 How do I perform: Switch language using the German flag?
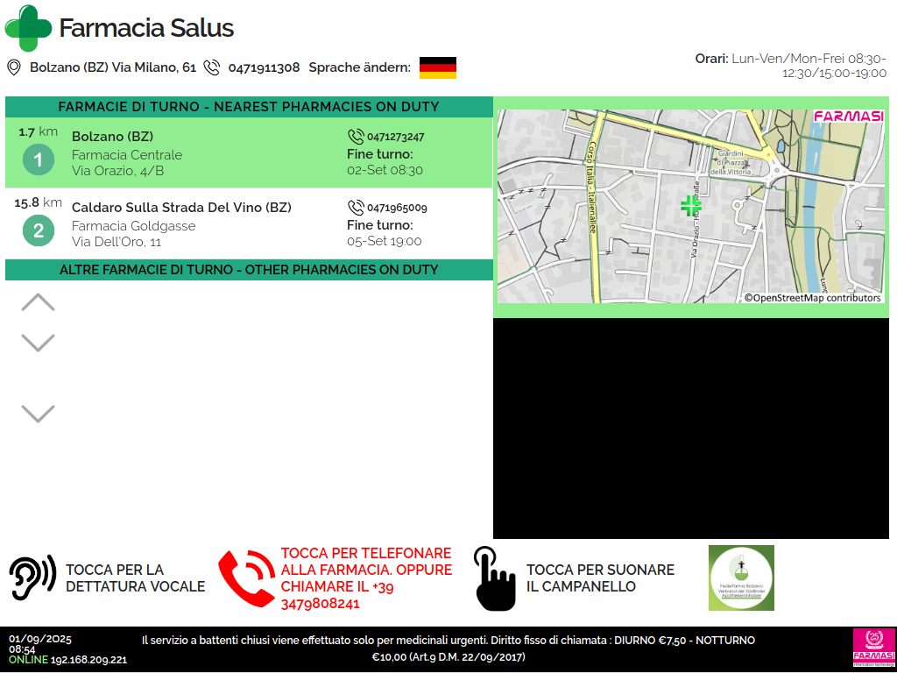(x=437, y=67)
